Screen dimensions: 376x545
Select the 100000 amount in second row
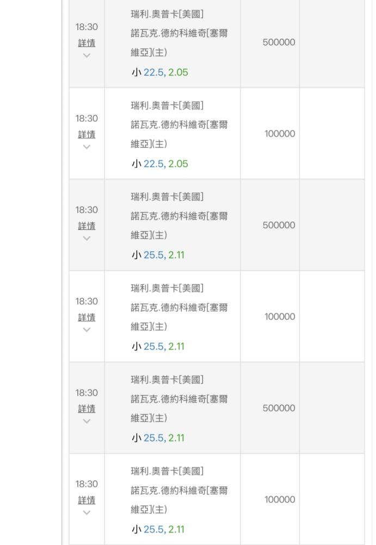pos(280,134)
